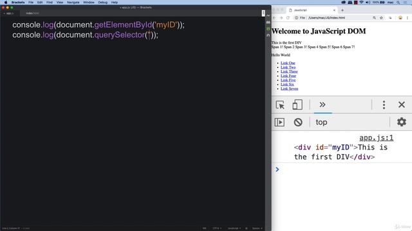Follow the Link One hyperlink
Screen dimensions: 412x231
[288, 63]
